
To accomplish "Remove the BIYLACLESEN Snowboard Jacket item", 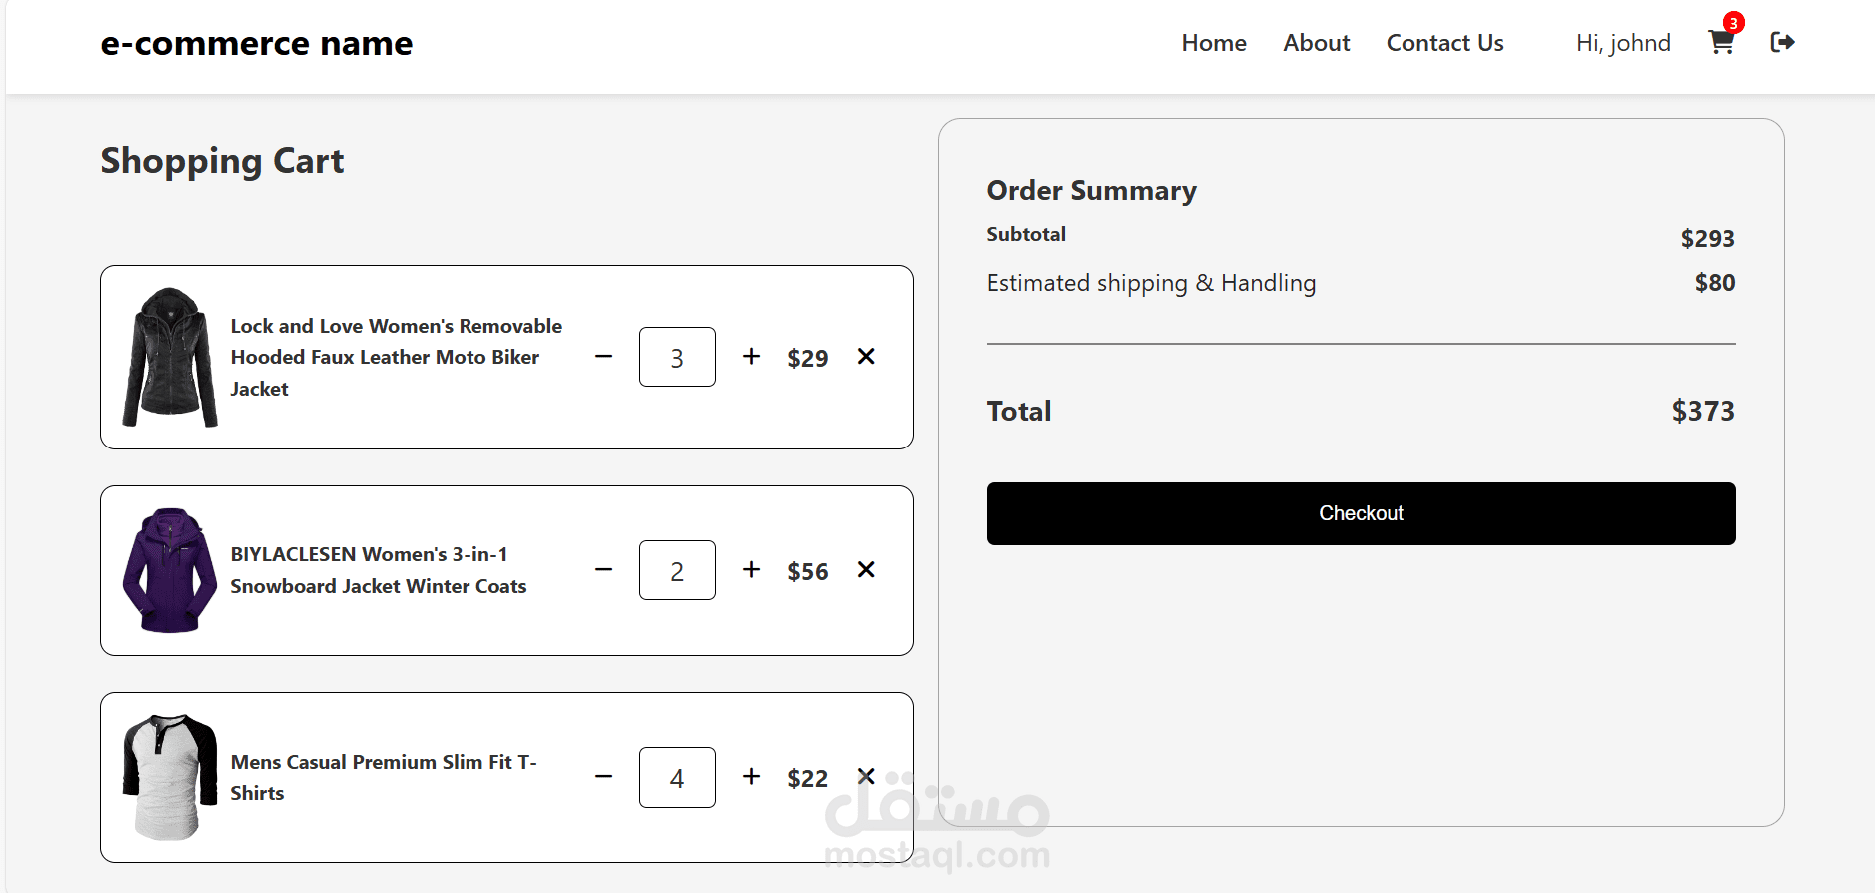I will pos(866,570).
